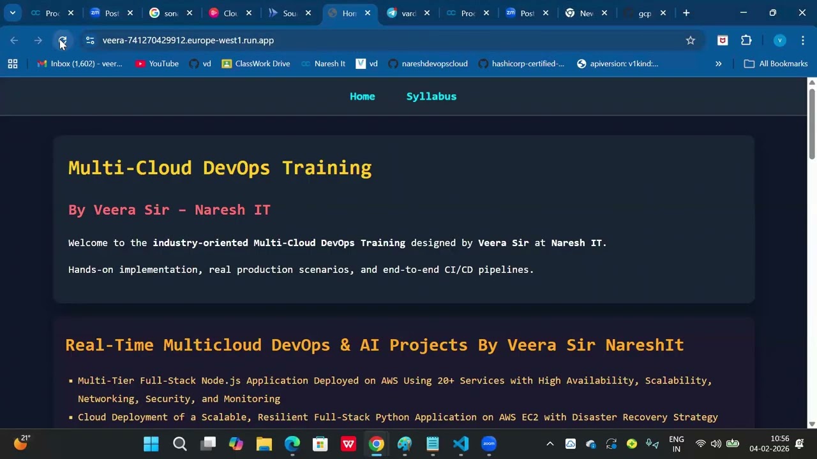Open WPS Office from the taskbar
Screen dimensions: 817x459
[x=349, y=444]
